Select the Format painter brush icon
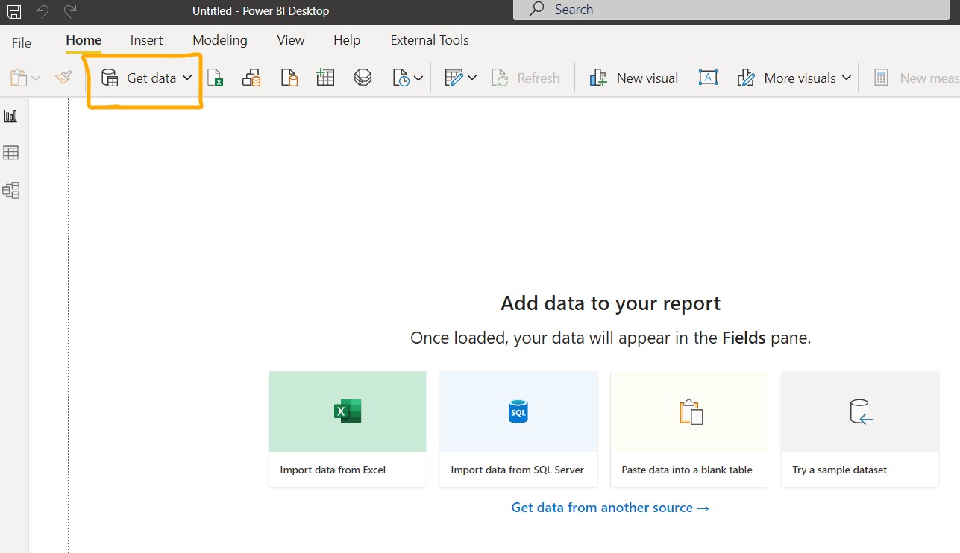Screen dimensions: 960x553 63,78
